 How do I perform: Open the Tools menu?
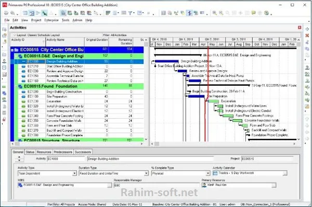tap(66, 20)
